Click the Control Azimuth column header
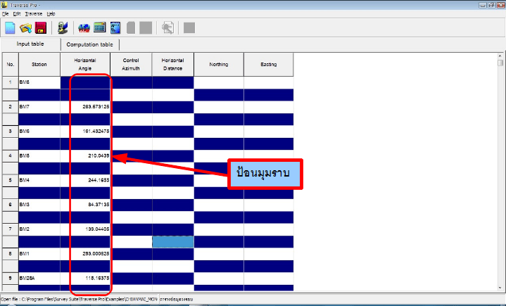Viewport: 506px width, 306px height. coord(131,65)
